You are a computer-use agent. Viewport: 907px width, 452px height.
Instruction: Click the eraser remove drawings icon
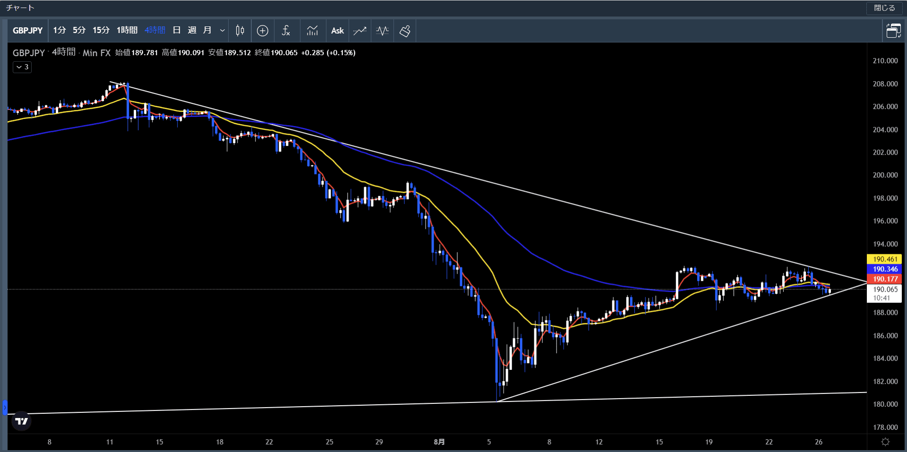(405, 31)
